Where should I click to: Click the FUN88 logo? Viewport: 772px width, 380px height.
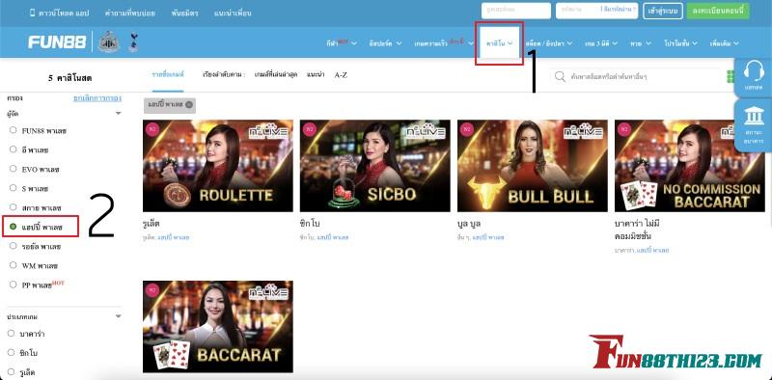pyautogui.click(x=57, y=42)
